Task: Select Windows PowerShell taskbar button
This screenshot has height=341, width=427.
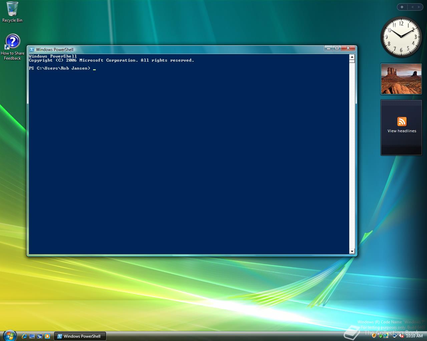Action: [x=80, y=336]
